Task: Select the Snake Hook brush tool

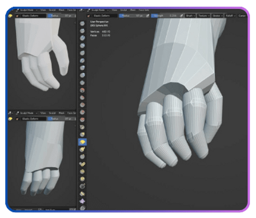Action: (x=82, y=149)
